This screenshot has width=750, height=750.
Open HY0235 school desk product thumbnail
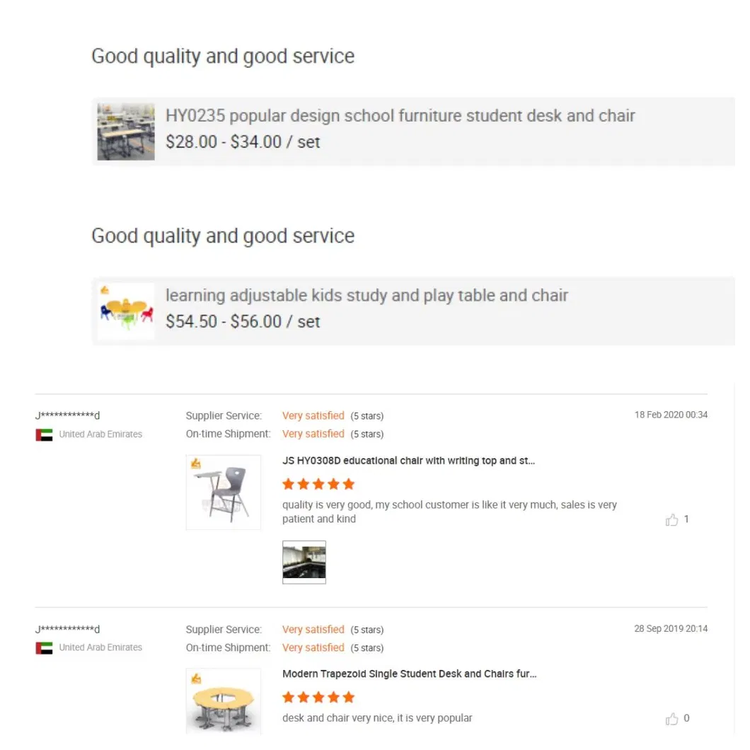pos(126,132)
